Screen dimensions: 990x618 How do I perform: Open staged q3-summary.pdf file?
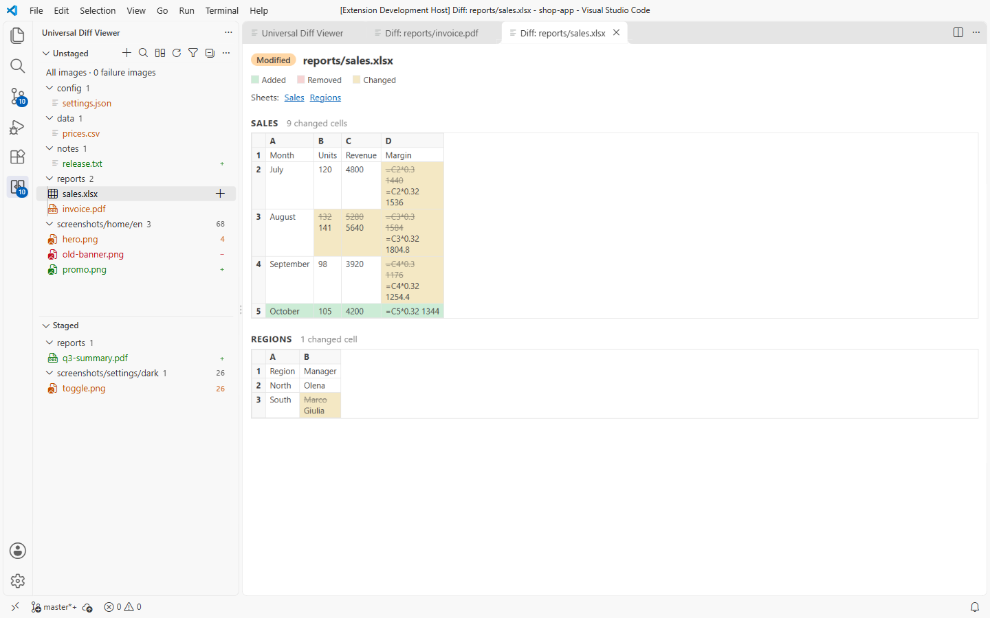[x=95, y=358]
